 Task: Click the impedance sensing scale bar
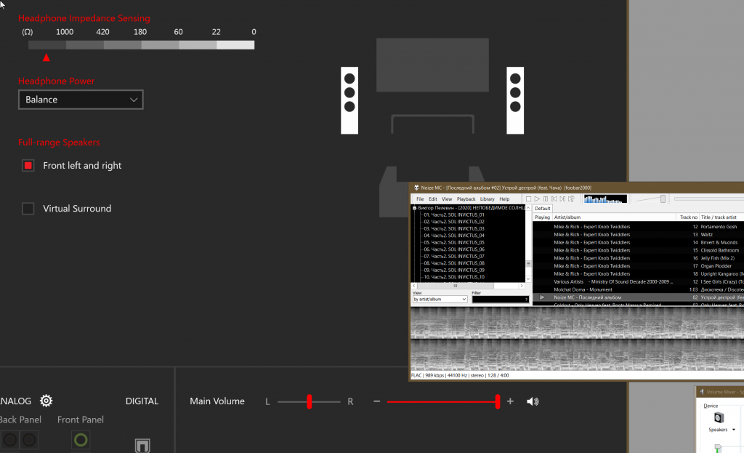(x=142, y=45)
